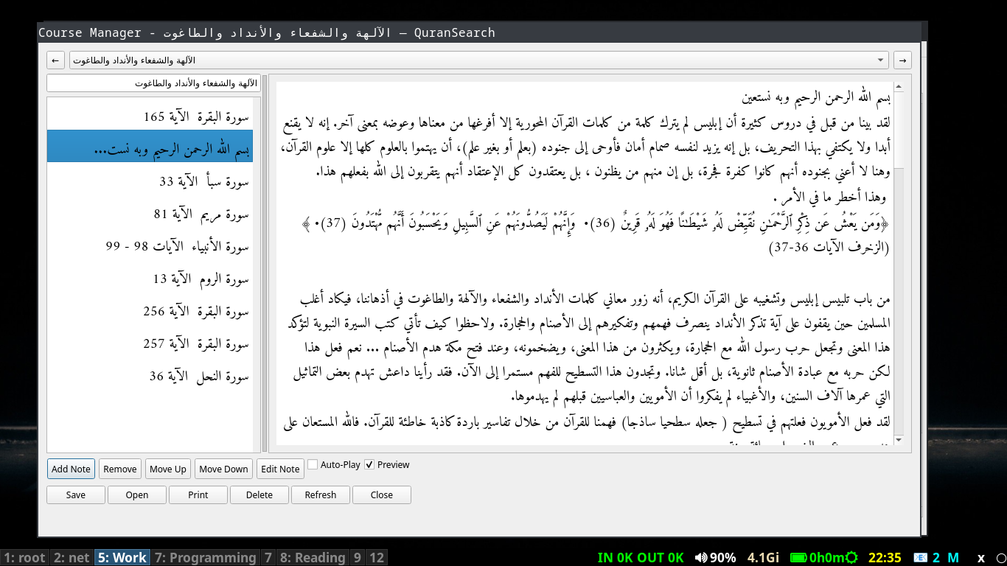Switch to the 8: Reading workspace

click(313, 558)
